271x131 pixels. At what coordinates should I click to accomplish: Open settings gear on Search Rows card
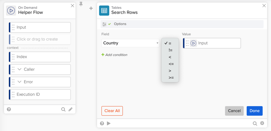262,123
